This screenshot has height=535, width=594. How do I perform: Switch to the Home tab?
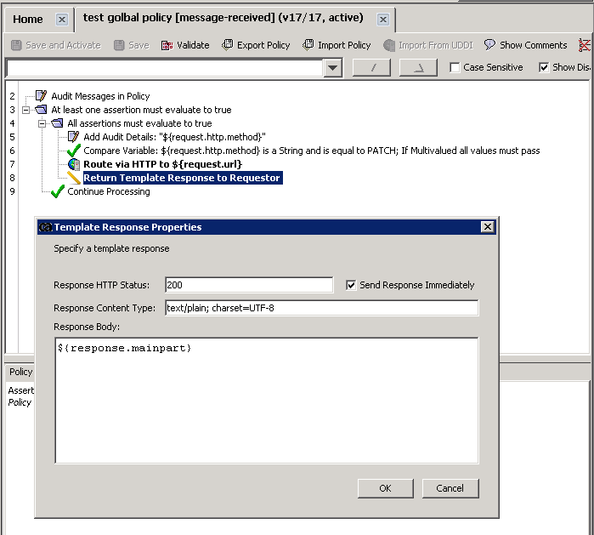28,19
